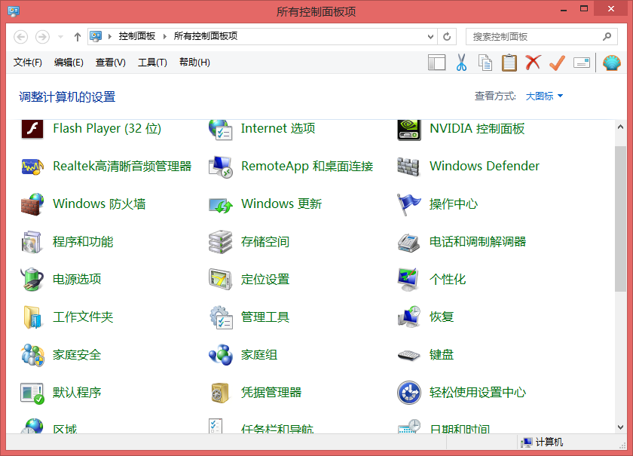
Task: Open the 查看(V) menu
Action: (x=110, y=63)
